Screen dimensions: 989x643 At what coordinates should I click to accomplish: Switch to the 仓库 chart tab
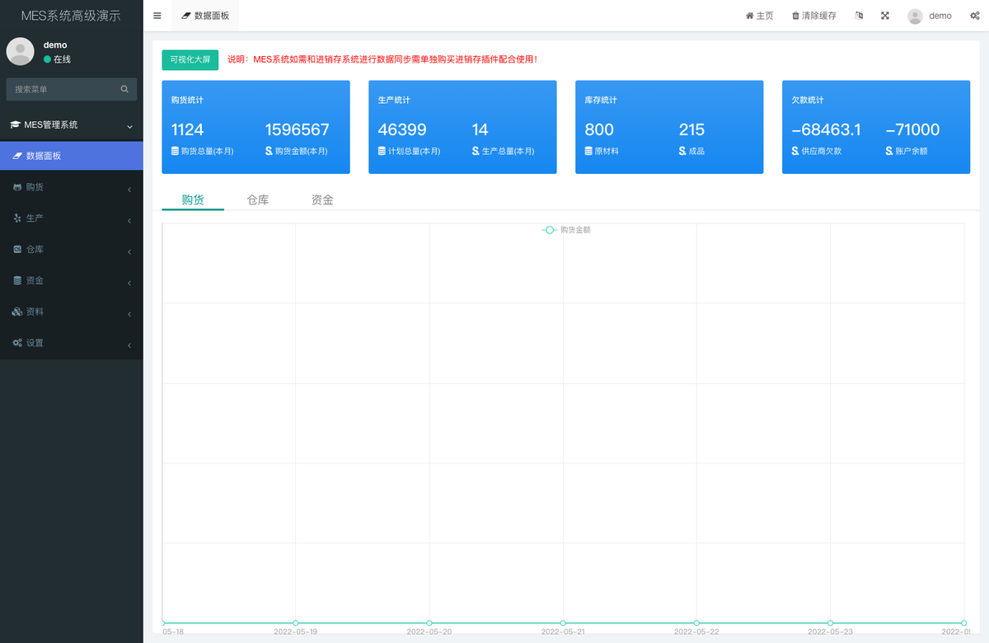[x=257, y=199]
